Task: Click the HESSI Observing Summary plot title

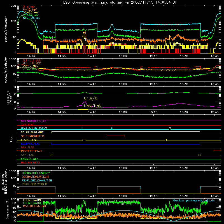Action: [119, 3]
